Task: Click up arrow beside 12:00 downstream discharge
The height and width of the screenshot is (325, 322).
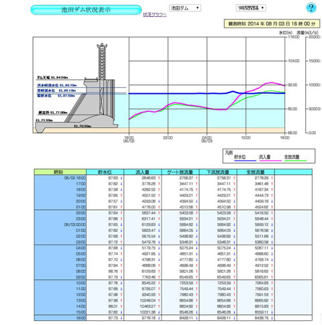Action: point(234,295)
